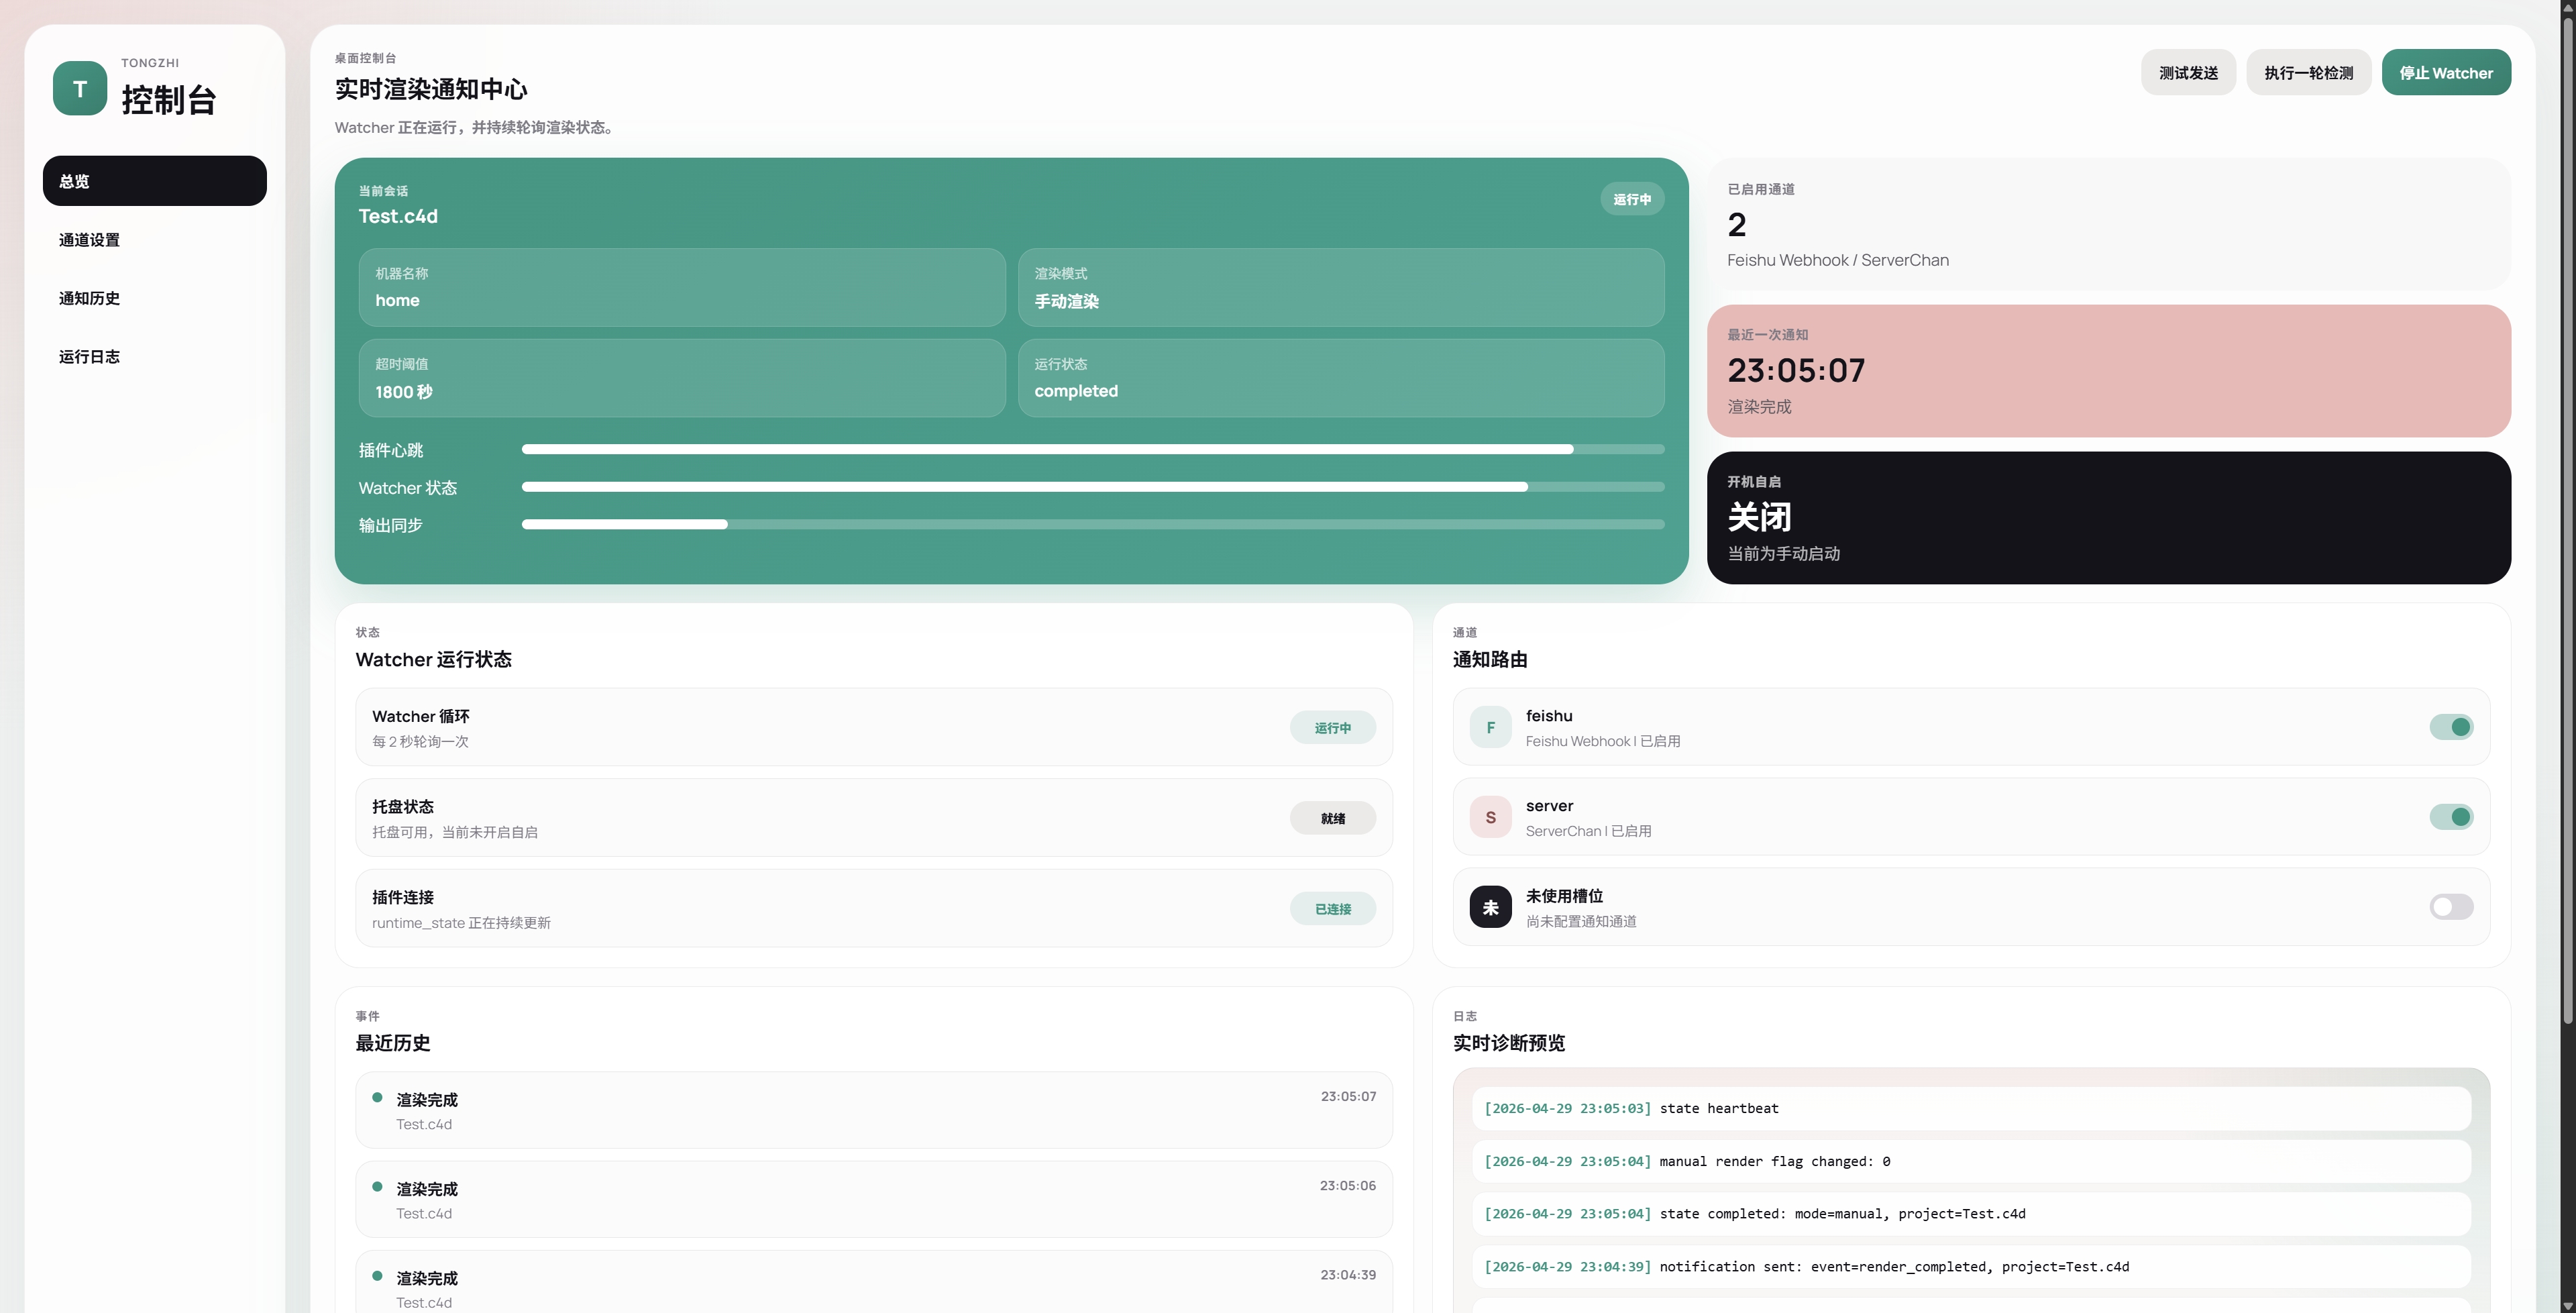Disable the feishu channel toggle
The width and height of the screenshot is (2576, 1313).
(2451, 727)
